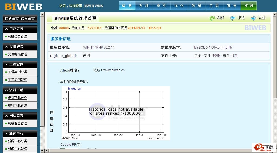This screenshot has width=277, height=153.
Task: Select the 工具 top menu item
Action: pyautogui.click(x=215, y=6)
